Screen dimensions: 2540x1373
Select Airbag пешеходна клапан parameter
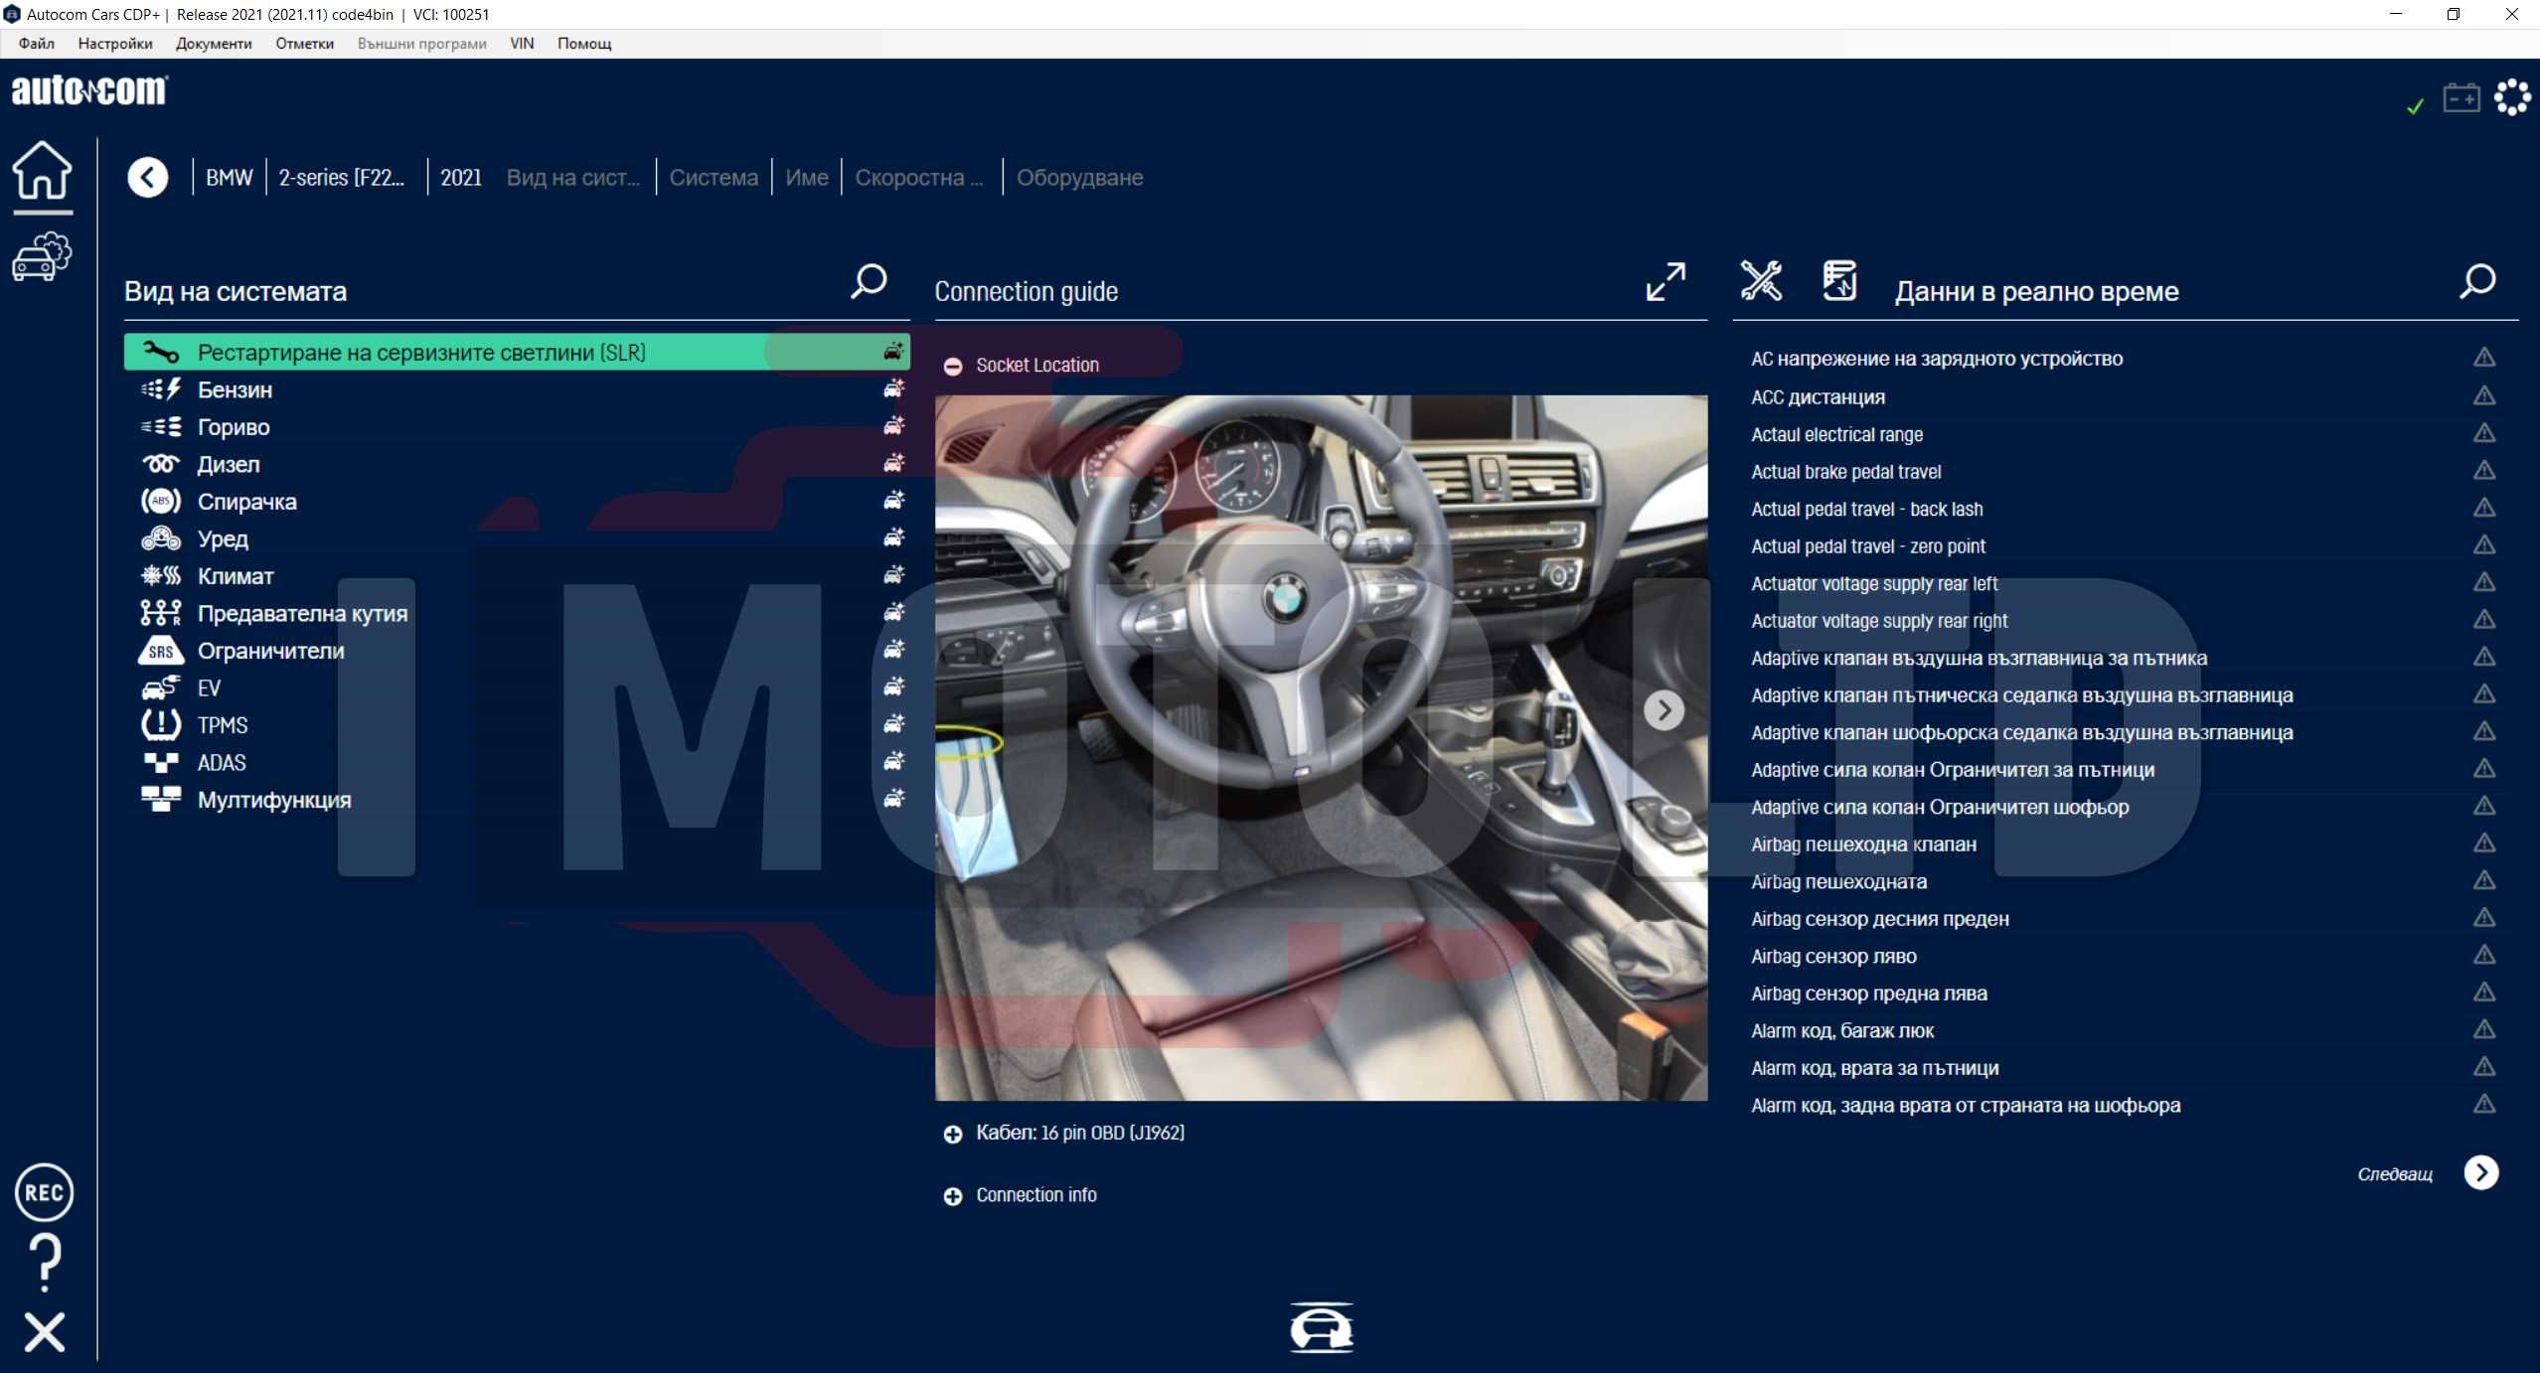(x=1863, y=844)
